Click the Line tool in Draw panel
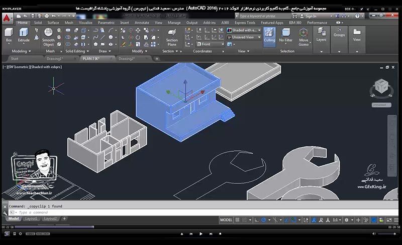The width and height of the screenshot is (402, 245). click(103, 38)
